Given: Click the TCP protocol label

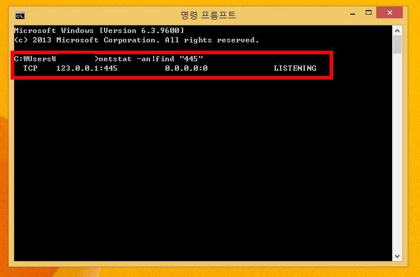Looking at the screenshot, I should point(30,68).
